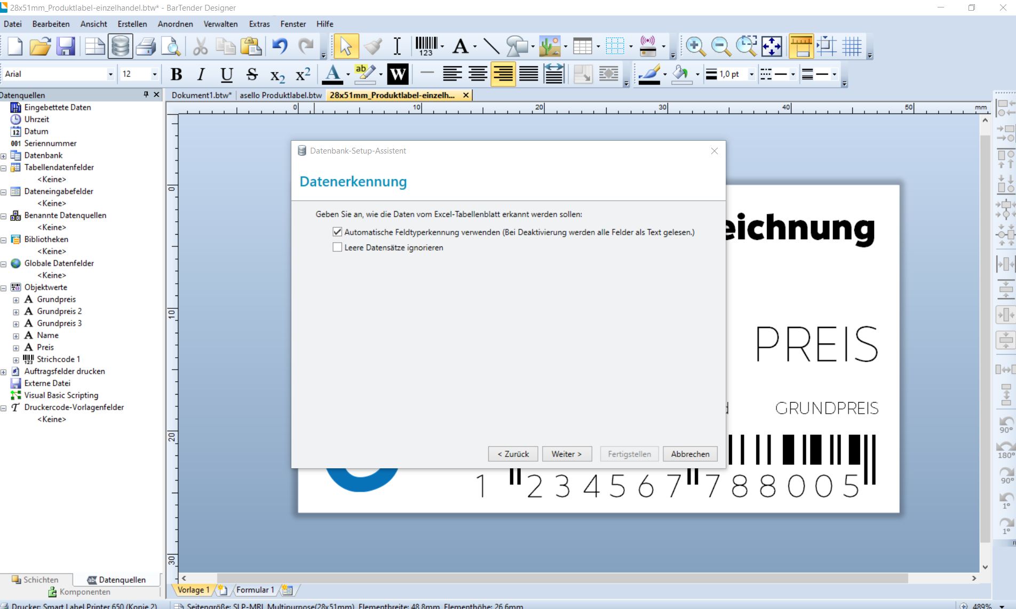Open the Arial font name dropdown
Screen dimensions: 1016x609
pyautogui.click(x=110, y=75)
